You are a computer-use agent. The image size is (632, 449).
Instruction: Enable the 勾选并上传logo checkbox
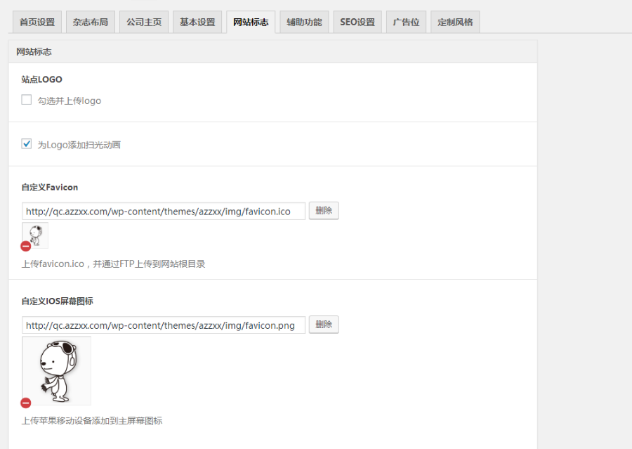coord(27,100)
